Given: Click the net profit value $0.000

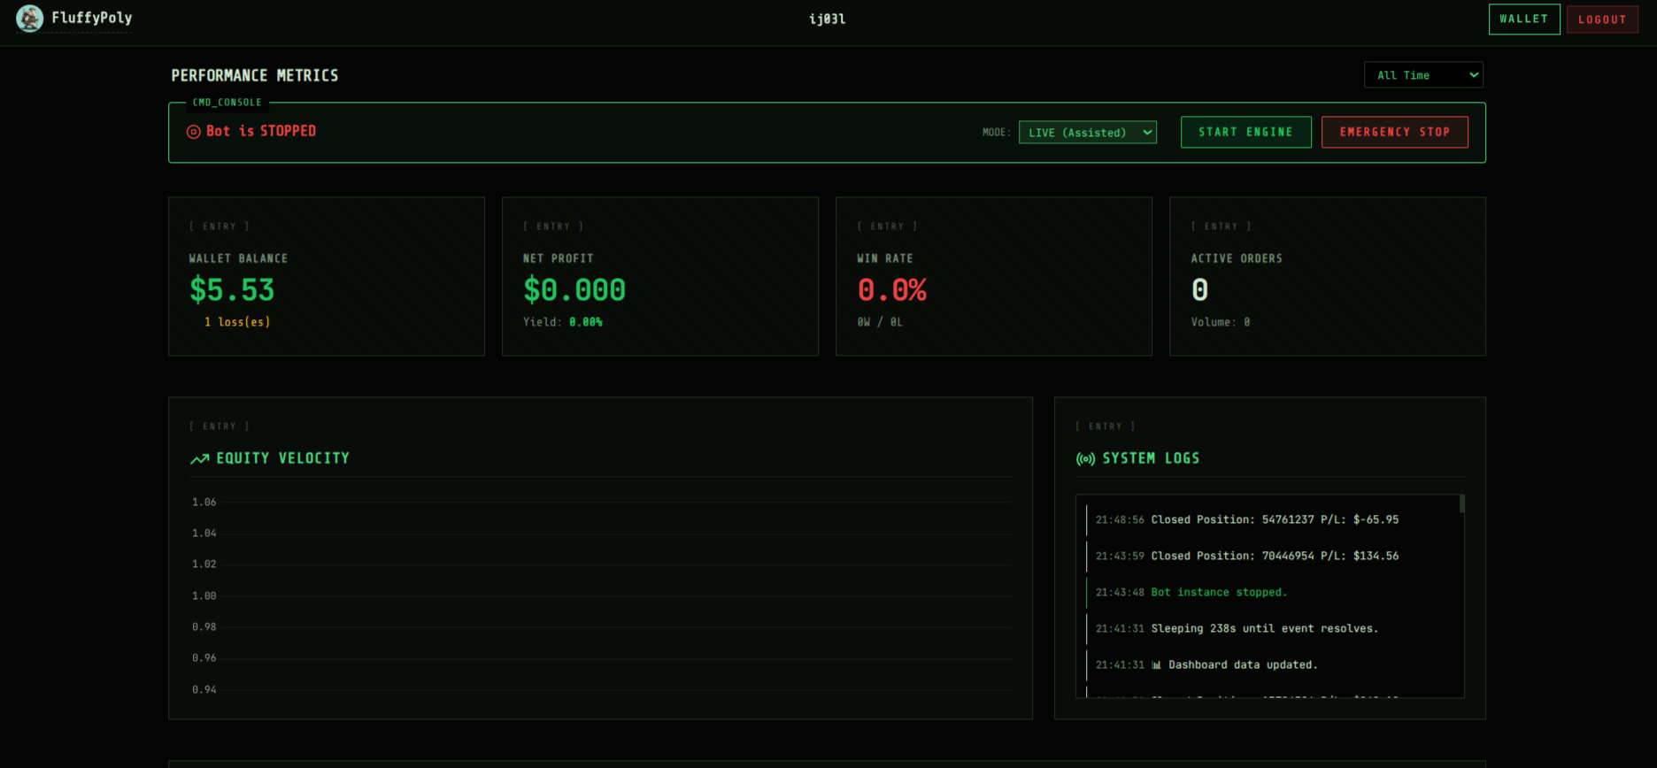Looking at the screenshot, I should coord(574,290).
